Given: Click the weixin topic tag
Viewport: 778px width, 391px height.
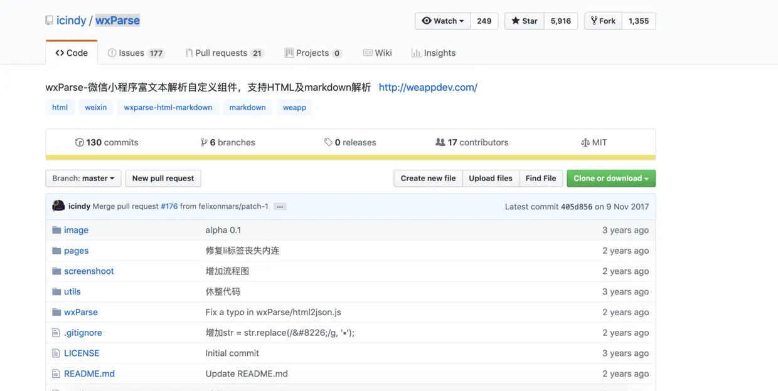Looking at the screenshot, I should 96,108.
